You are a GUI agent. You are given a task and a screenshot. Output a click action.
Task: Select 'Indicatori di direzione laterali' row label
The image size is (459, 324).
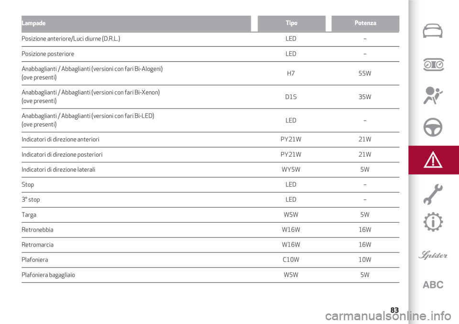tap(58, 170)
